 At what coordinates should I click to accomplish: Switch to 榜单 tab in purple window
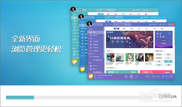pyautogui.click(x=124, y=29)
